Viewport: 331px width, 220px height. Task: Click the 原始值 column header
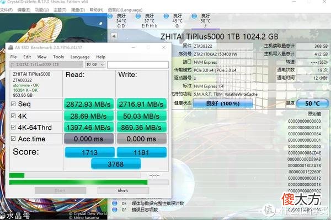(314, 114)
